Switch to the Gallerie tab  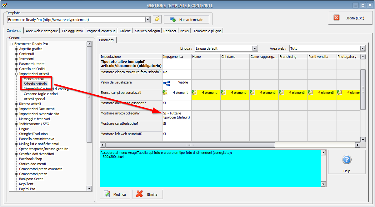125,31
